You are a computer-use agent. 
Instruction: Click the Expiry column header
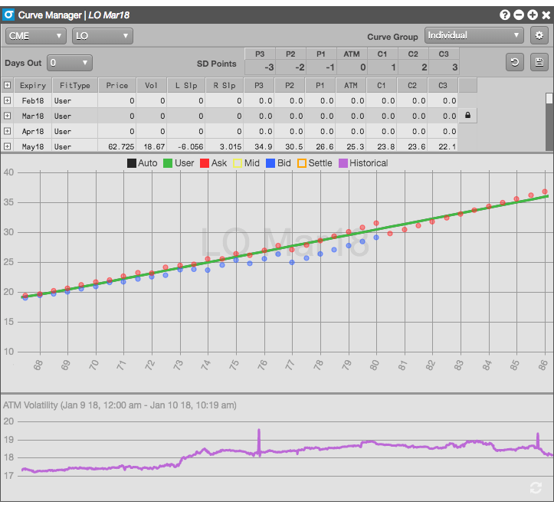coord(33,86)
